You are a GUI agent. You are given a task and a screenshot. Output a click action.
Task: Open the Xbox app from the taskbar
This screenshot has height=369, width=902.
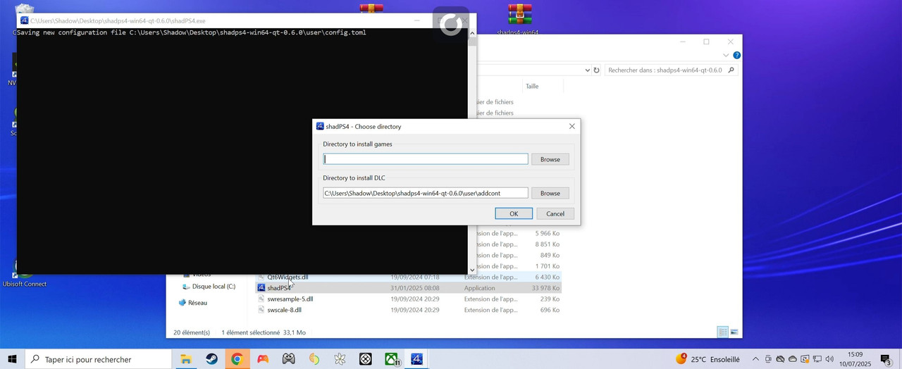(391, 359)
